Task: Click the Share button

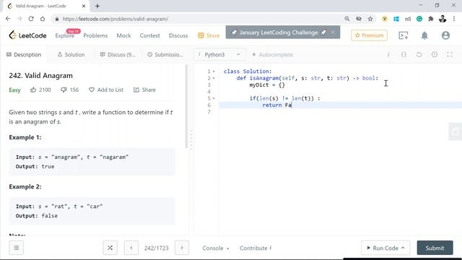Action: coord(144,90)
